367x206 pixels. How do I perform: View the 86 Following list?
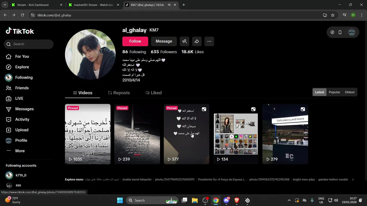134,52
